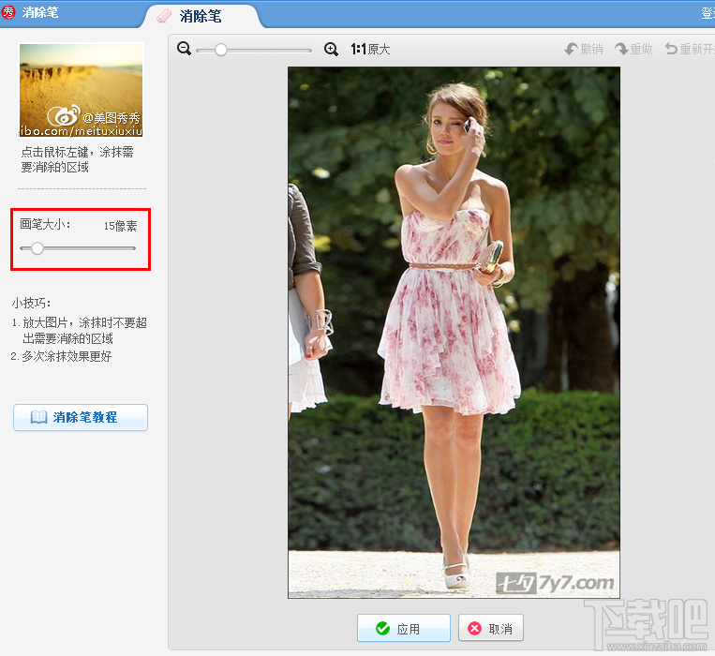715x656 pixels.
Task: Click the 登录 login link at top right
Action: click(708, 13)
